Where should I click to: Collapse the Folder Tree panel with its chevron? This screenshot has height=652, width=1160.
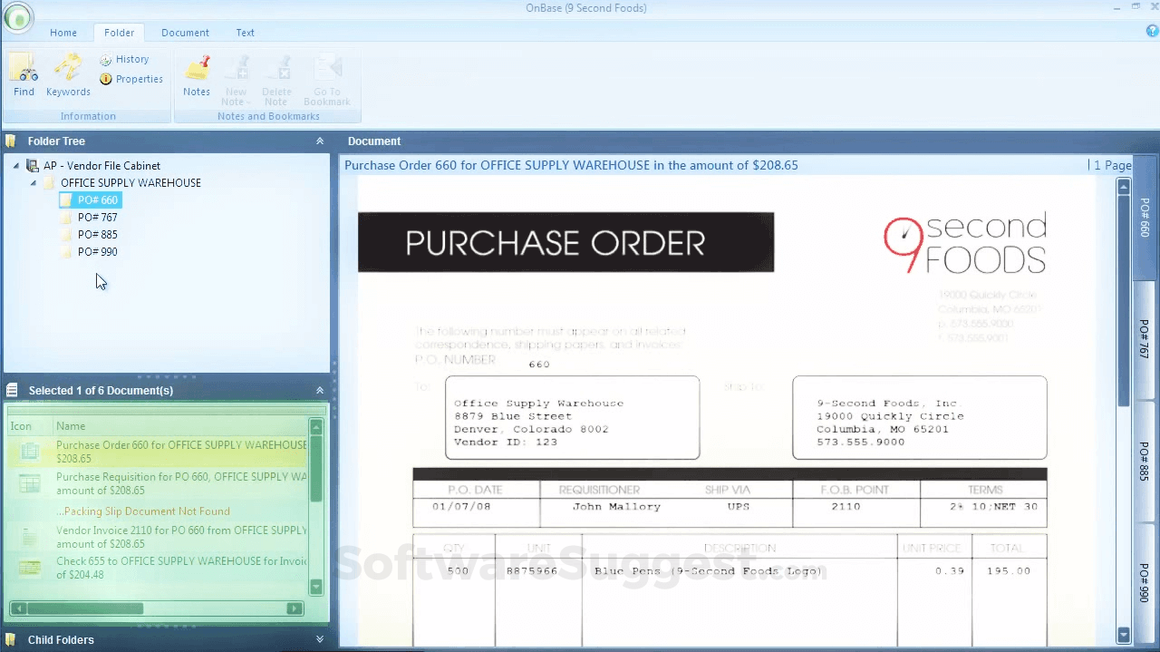click(x=319, y=141)
